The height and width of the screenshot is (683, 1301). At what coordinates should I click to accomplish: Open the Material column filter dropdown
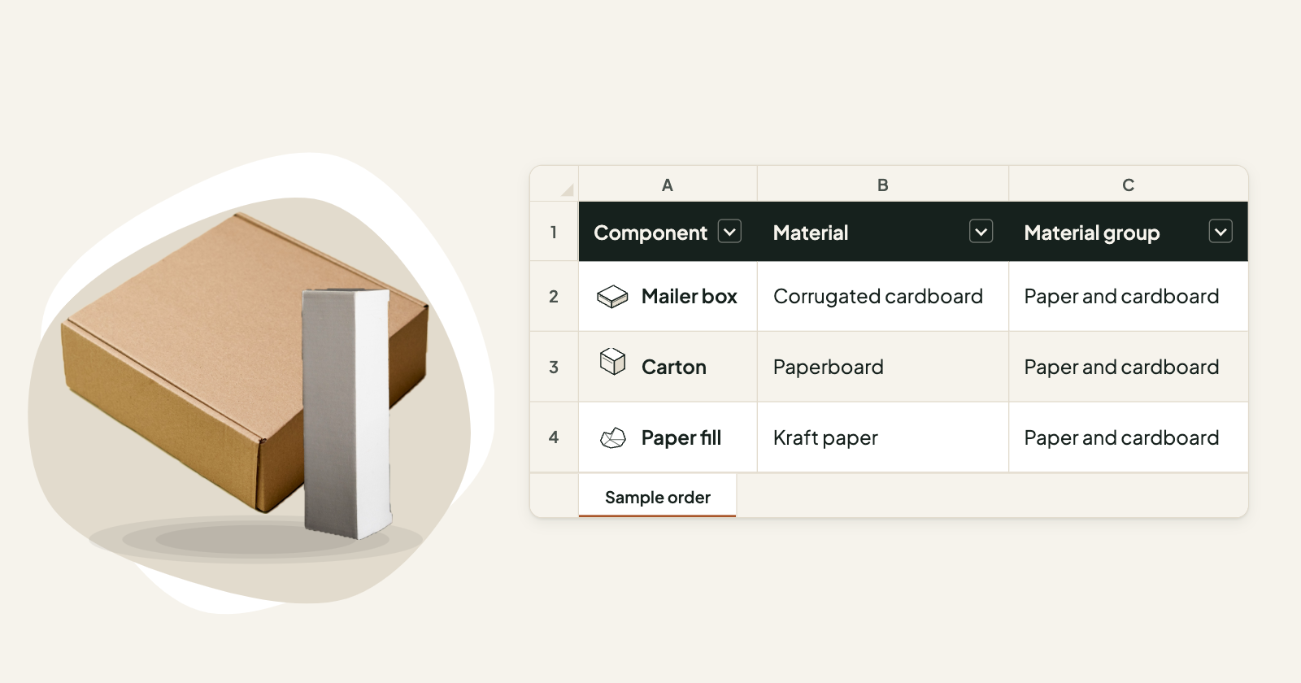click(x=981, y=232)
